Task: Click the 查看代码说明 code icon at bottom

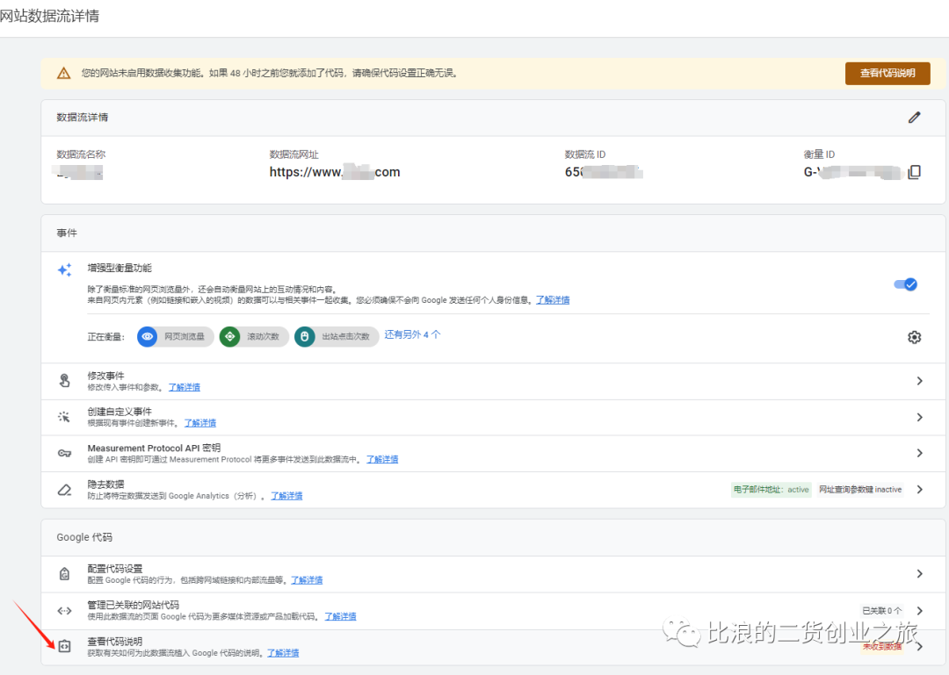Action: point(64,647)
